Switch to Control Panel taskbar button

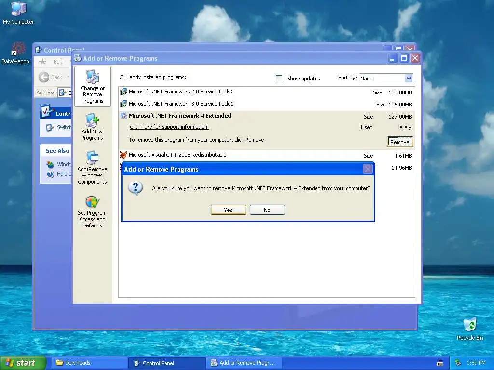(x=166, y=363)
